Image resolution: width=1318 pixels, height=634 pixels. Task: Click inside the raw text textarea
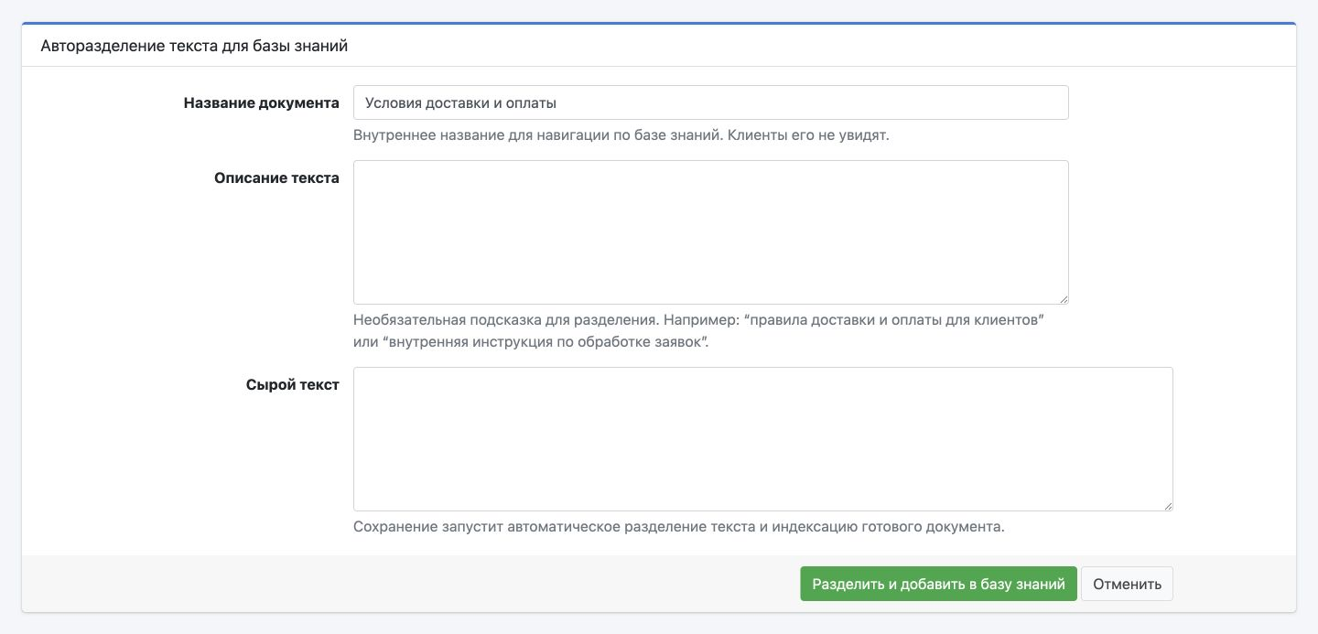click(762, 439)
